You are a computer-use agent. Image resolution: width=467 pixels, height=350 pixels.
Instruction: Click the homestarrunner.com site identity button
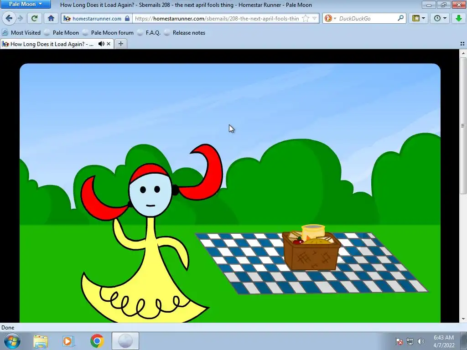(97, 18)
